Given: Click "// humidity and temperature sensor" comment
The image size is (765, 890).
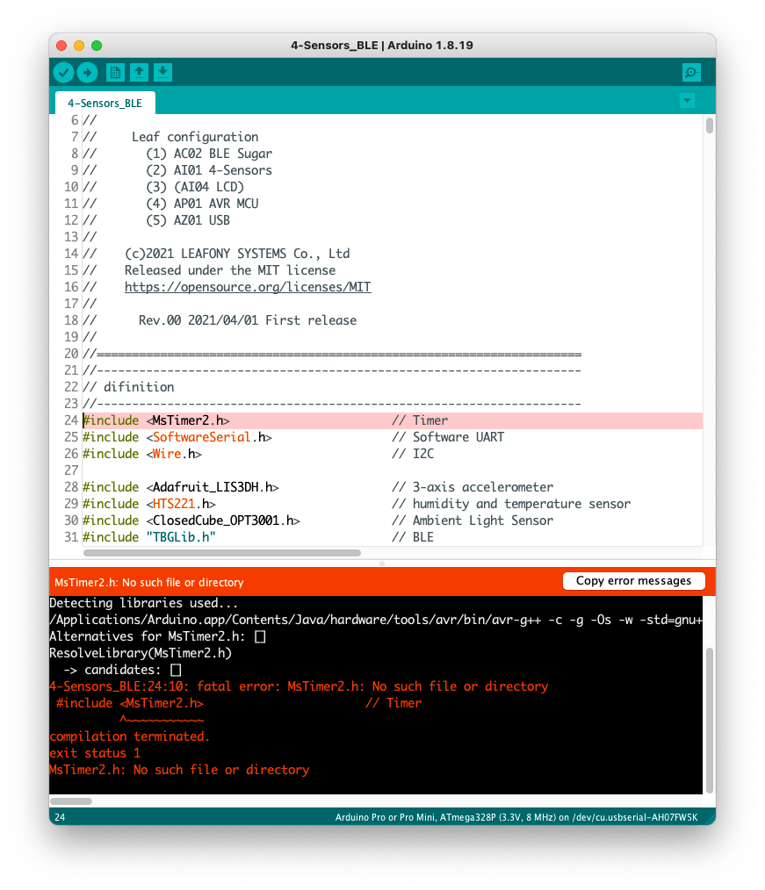Looking at the screenshot, I should [511, 504].
